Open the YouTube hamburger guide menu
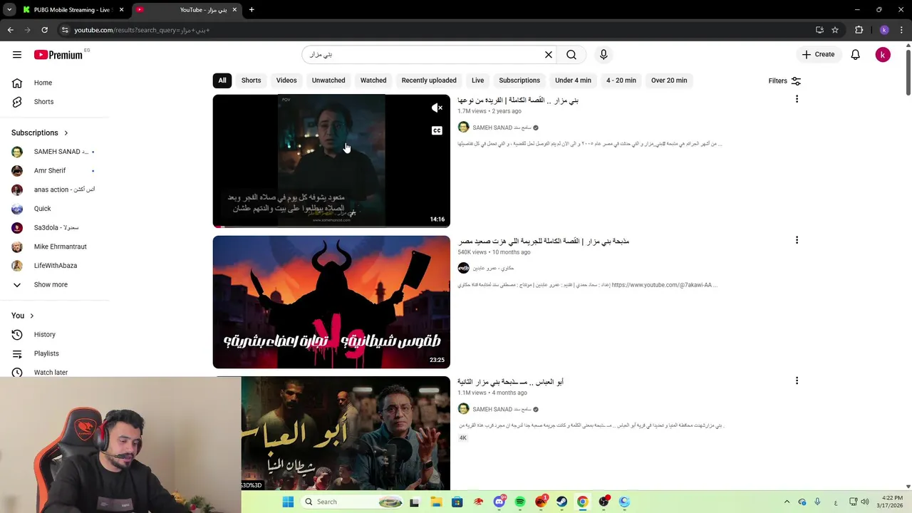 (x=17, y=54)
